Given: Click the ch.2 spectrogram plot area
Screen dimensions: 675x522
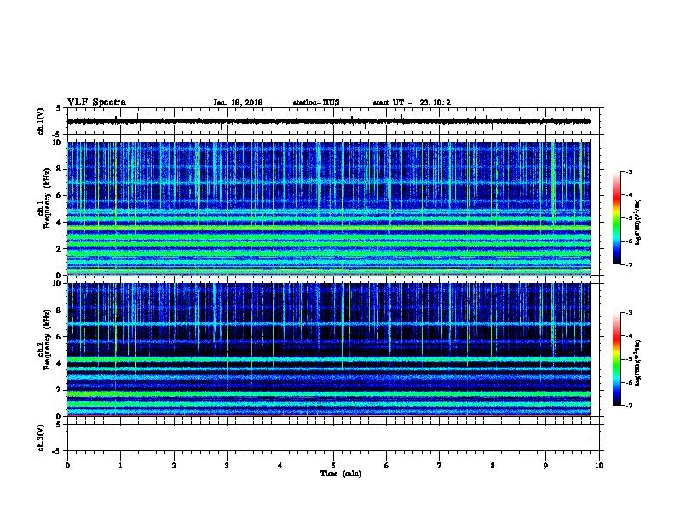Looking at the screenshot, I should (x=329, y=350).
